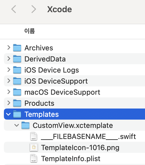This screenshot has width=145, height=165.
Task: Go forward with the right arrow button
Action: (x=34, y=9)
